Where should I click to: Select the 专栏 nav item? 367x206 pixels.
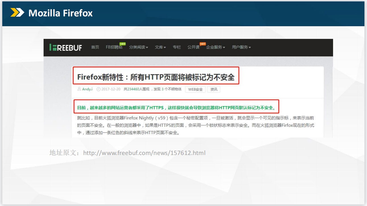coord(177,47)
